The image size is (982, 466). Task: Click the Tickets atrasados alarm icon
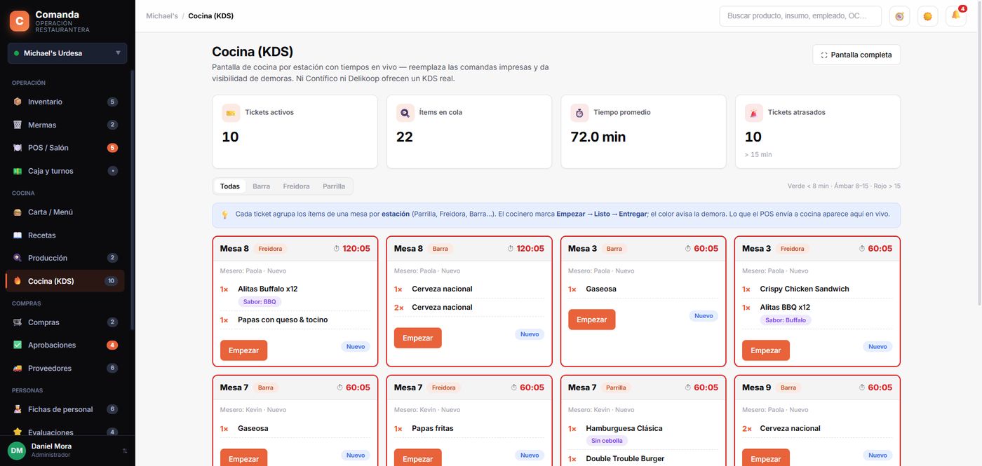click(754, 113)
